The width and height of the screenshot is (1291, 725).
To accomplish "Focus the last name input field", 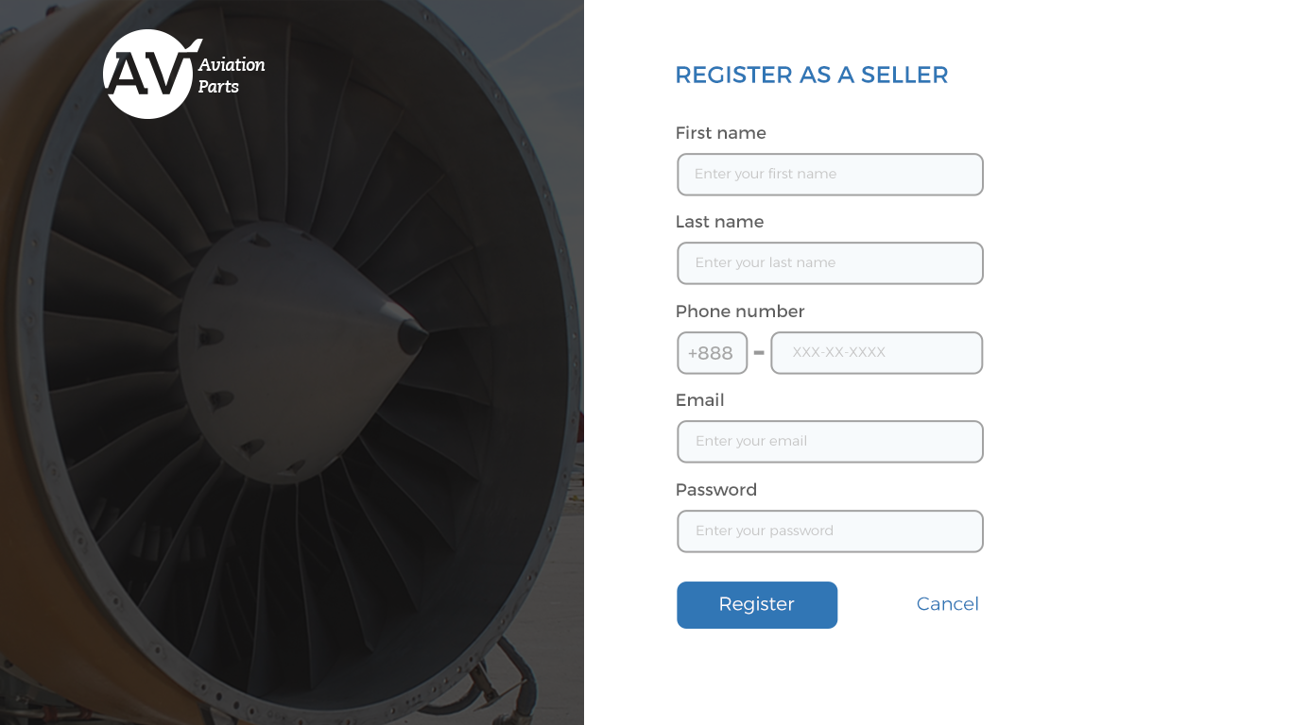I will pyautogui.click(x=830, y=263).
